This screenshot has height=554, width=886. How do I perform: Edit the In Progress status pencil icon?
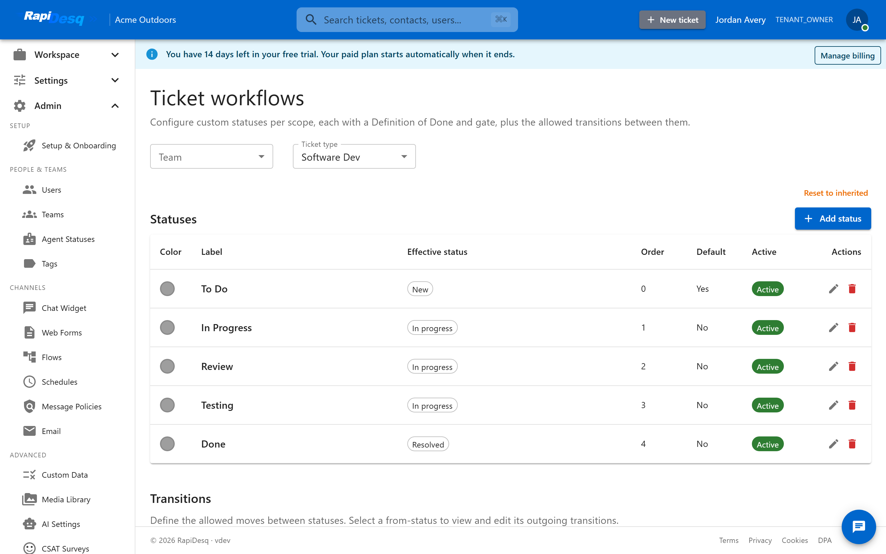tap(834, 327)
